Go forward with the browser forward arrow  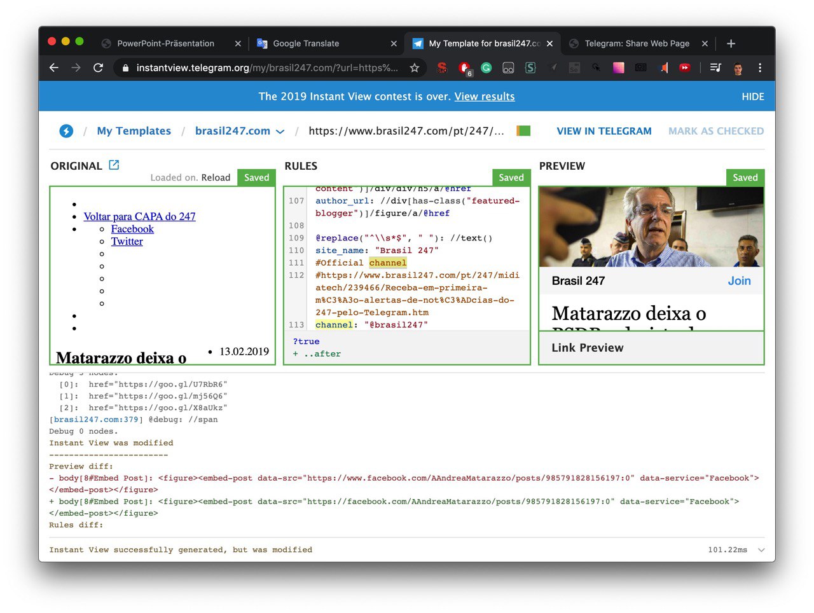76,67
